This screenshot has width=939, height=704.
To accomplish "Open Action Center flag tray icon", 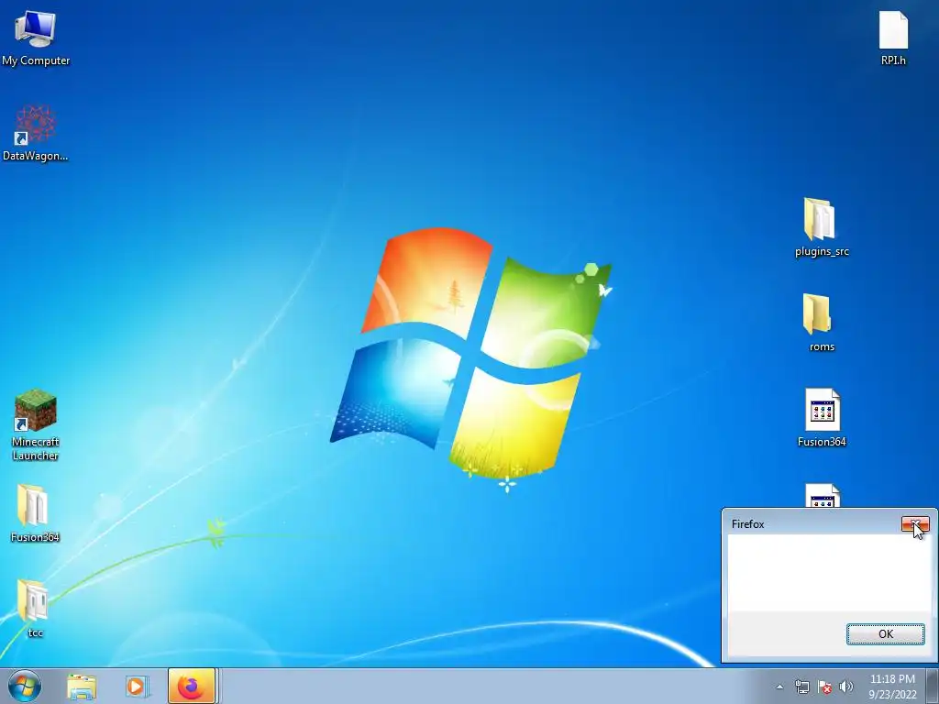I will click(x=824, y=687).
